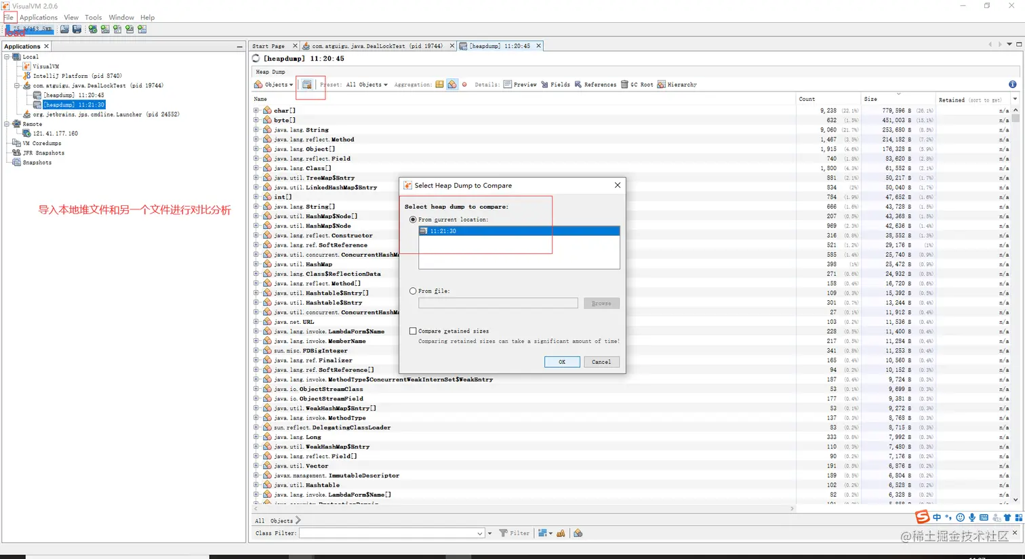Click the horizontal scrollbar under the class table
The height and width of the screenshot is (559, 1025).
pyautogui.click(x=522, y=508)
